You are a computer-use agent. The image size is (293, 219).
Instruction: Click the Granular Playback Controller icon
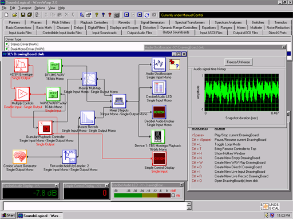tap(45, 128)
